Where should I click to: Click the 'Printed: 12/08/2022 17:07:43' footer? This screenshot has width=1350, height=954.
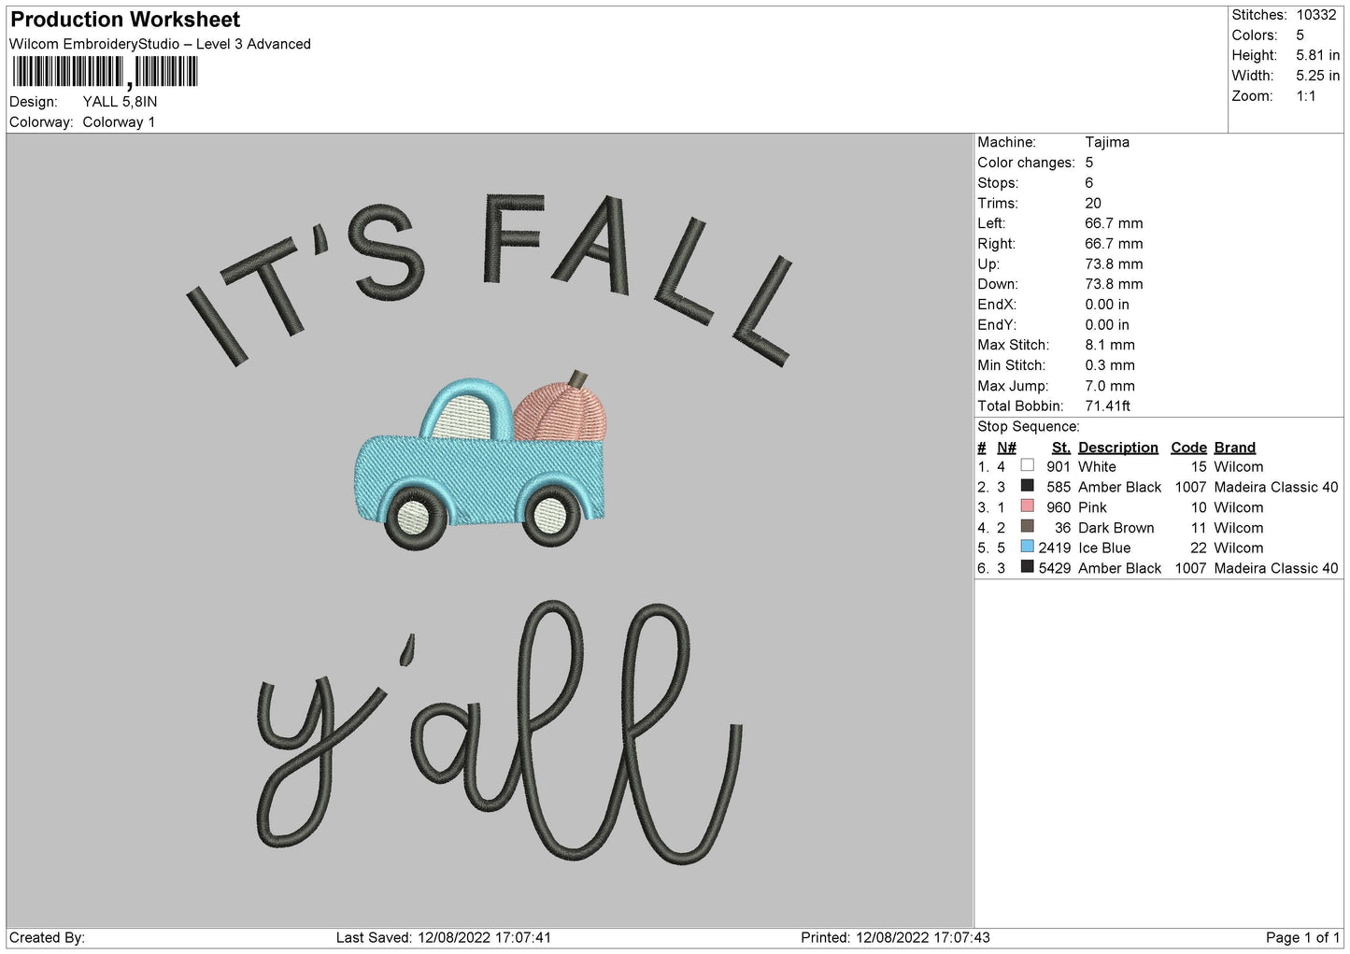[895, 937]
